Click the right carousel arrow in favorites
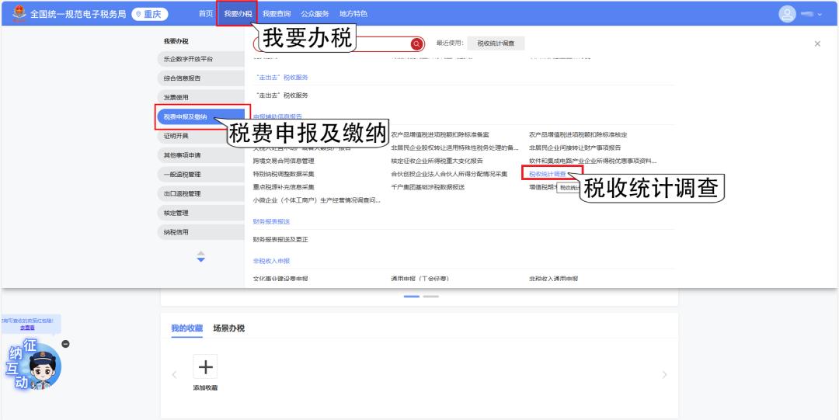 coord(664,375)
